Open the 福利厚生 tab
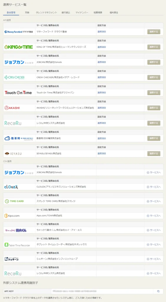 coord(114,12)
